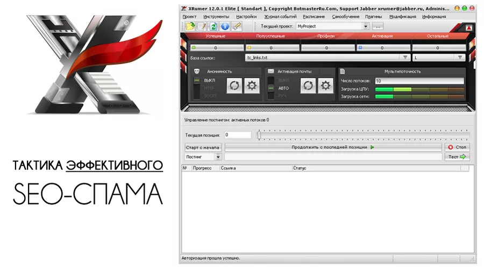Click the XRumer icon in title bar
This screenshot has width=484, height=271.
pyautogui.click(x=184, y=8)
